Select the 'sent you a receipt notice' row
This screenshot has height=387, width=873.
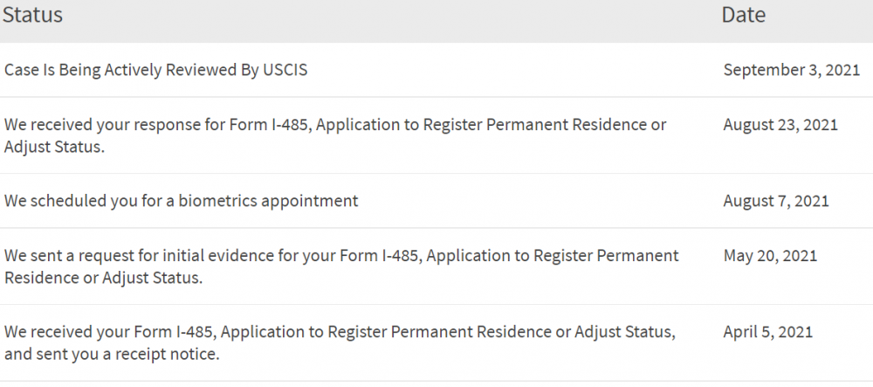pos(436,343)
